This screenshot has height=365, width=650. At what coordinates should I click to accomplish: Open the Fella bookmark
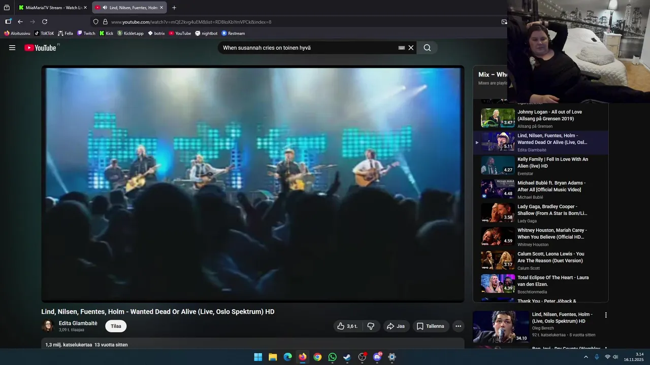66,33
